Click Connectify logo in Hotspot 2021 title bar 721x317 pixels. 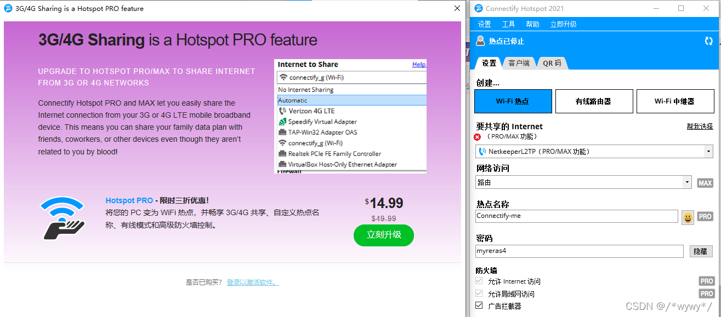(479, 8)
